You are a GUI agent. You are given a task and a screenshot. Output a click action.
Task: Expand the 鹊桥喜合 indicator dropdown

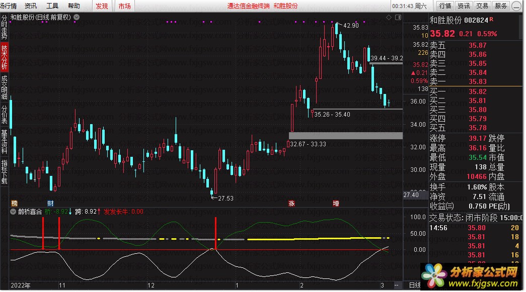click(x=13, y=212)
